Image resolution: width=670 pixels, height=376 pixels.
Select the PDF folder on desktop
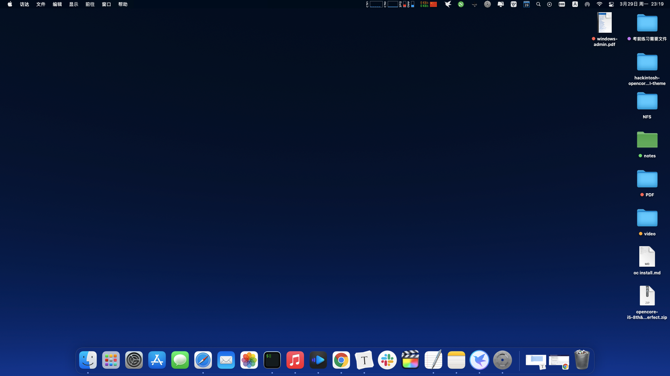pyautogui.click(x=647, y=183)
